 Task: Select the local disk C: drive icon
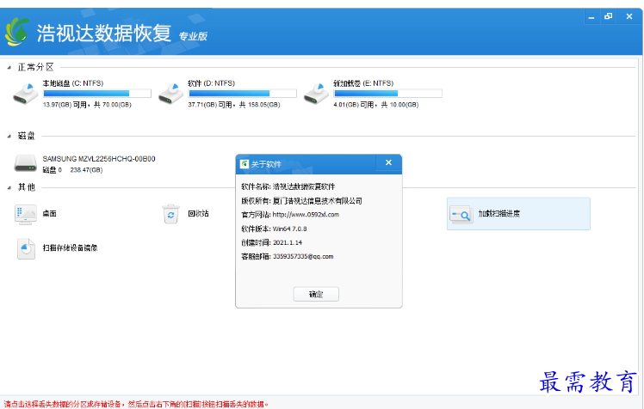tap(26, 94)
